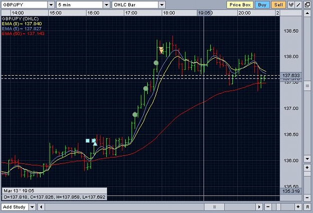
Task: Open the OHLC Bar chart type dropdown arrow
Action: (x=162, y=5)
